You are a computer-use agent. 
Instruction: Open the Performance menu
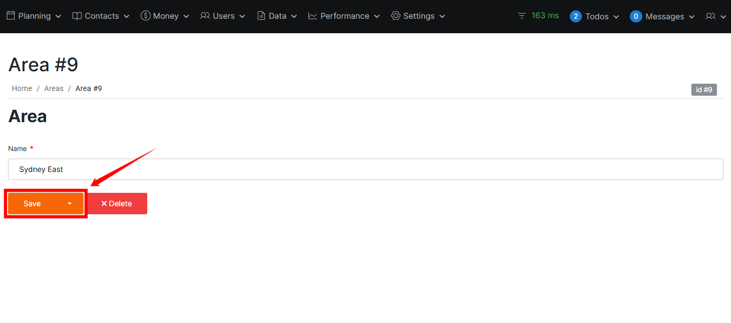click(344, 16)
